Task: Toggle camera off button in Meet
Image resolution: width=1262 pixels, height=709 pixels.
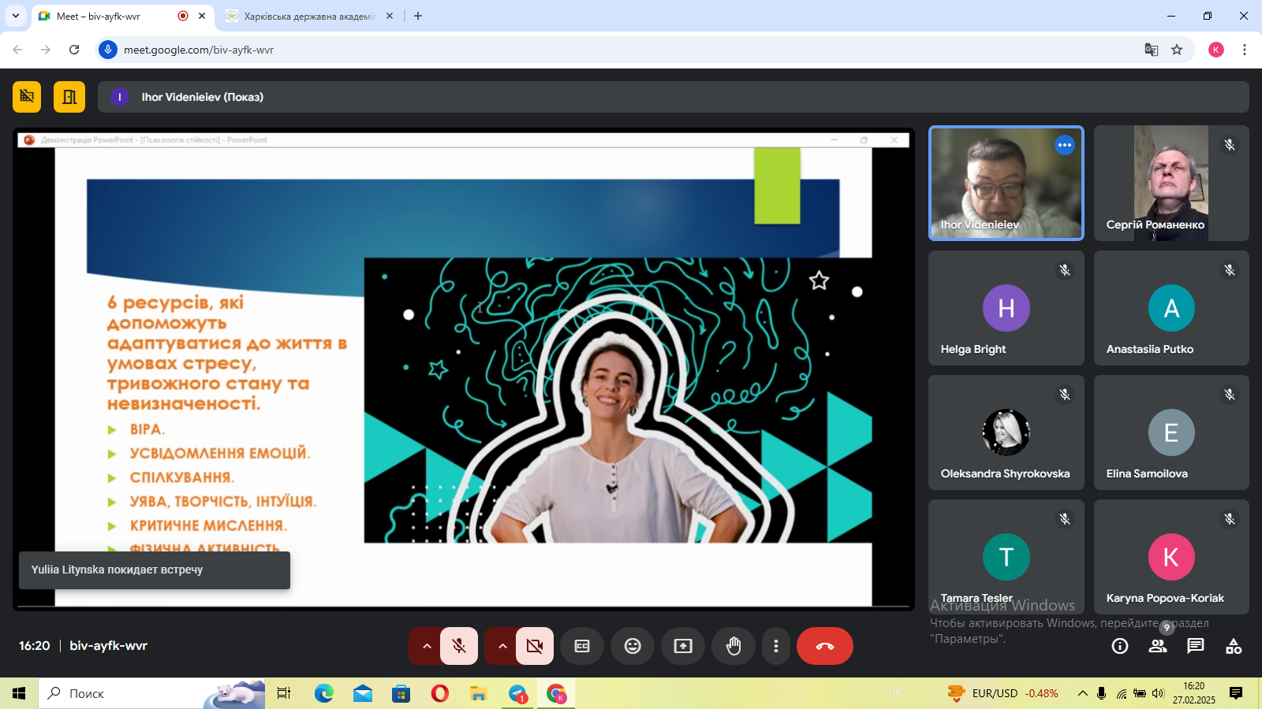Action: click(535, 646)
